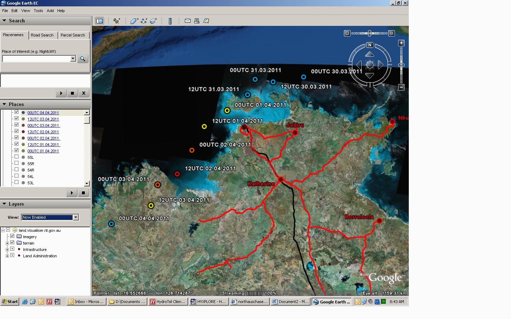Click the play button under search results
This screenshot has height=319, width=511.
point(61,93)
